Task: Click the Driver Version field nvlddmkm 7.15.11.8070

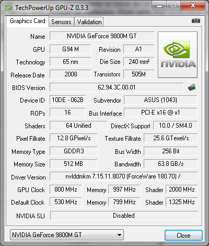Action: pos(124,176)
